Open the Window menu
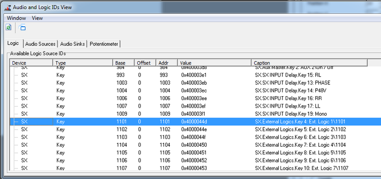The image size is (381, 179). click(16, 18)
